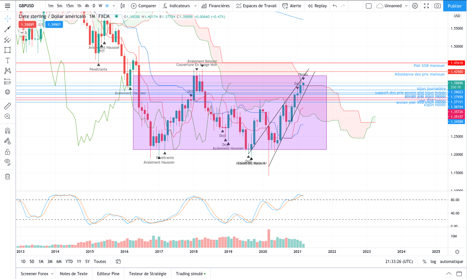
Task: Open the Financières menu
Action: [215, 6]
